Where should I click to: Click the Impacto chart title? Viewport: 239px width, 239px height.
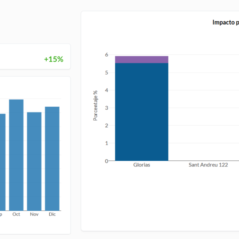[x=225, y=22]
